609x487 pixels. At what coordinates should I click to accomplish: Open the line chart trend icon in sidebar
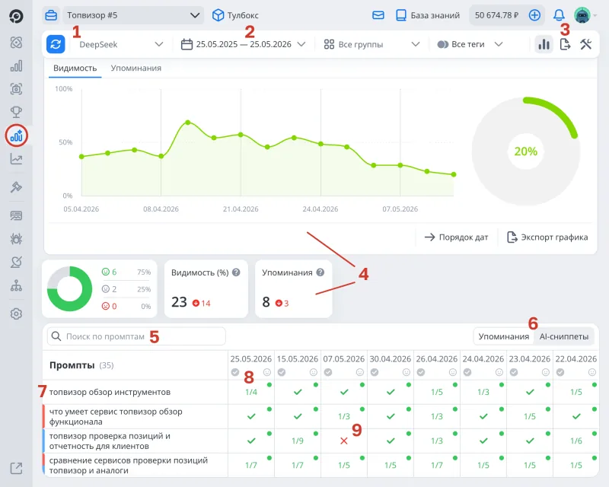16,159
